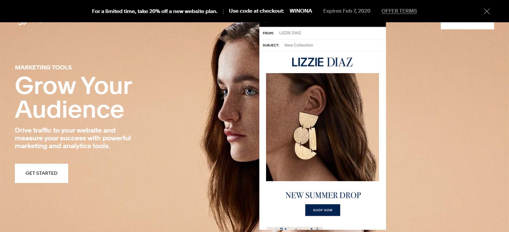Click the partially hidden white button top right
509x232 pixels.
click(467, 26)
